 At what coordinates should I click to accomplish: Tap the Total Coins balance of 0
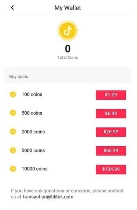pyautogui.click(x=68, y=49)
